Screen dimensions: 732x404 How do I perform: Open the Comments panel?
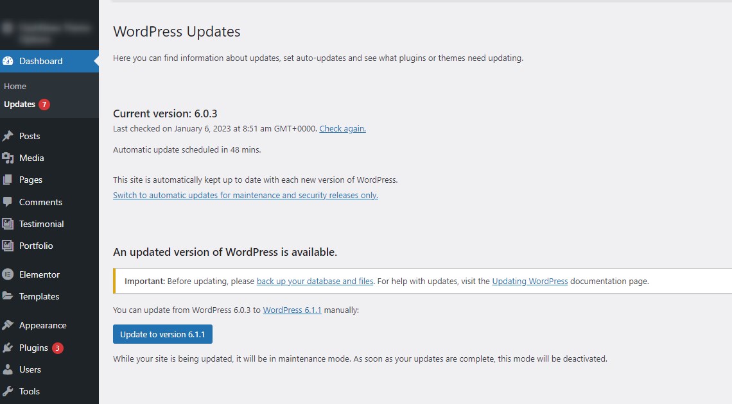[x=41, y=202]
